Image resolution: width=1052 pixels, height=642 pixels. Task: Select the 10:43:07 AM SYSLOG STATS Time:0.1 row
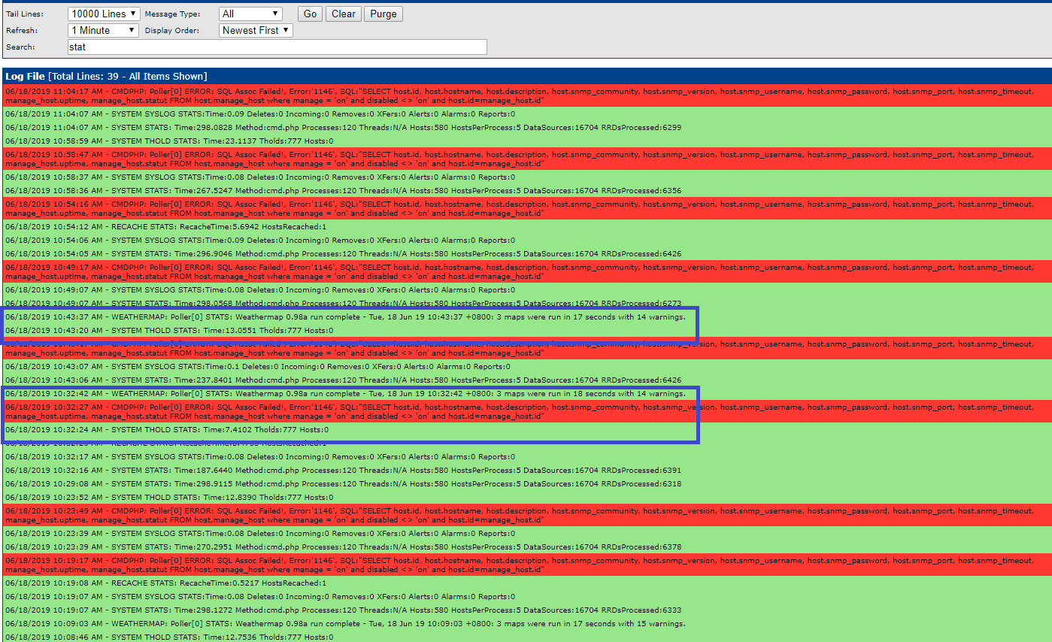(x=526, y=367)
